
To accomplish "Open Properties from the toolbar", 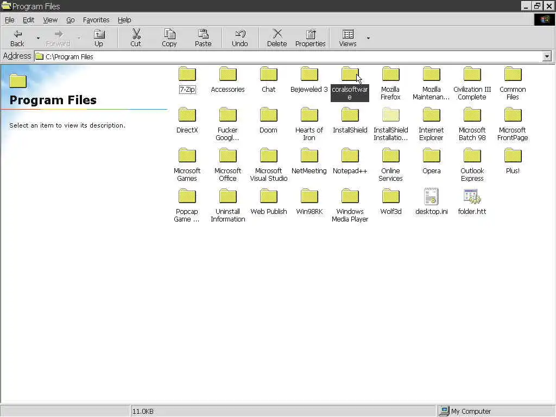I will pos(310,38).
